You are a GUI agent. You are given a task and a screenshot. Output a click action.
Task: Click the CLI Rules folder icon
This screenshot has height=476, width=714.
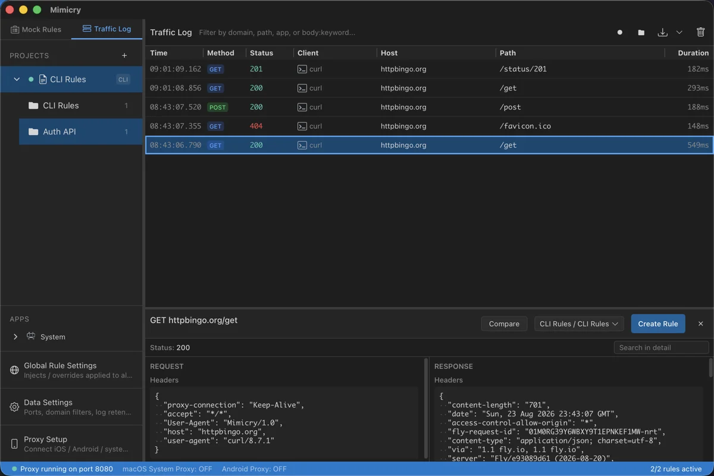[33, 105]
